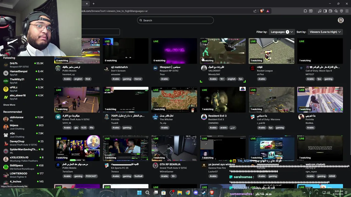Click the Kick tag on haunted_sy stream

tap(88, 79)
